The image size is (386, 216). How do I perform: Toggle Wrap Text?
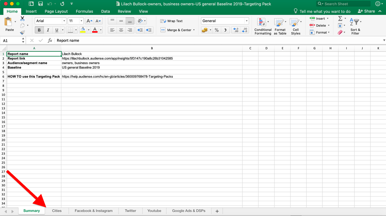point(171,21)
